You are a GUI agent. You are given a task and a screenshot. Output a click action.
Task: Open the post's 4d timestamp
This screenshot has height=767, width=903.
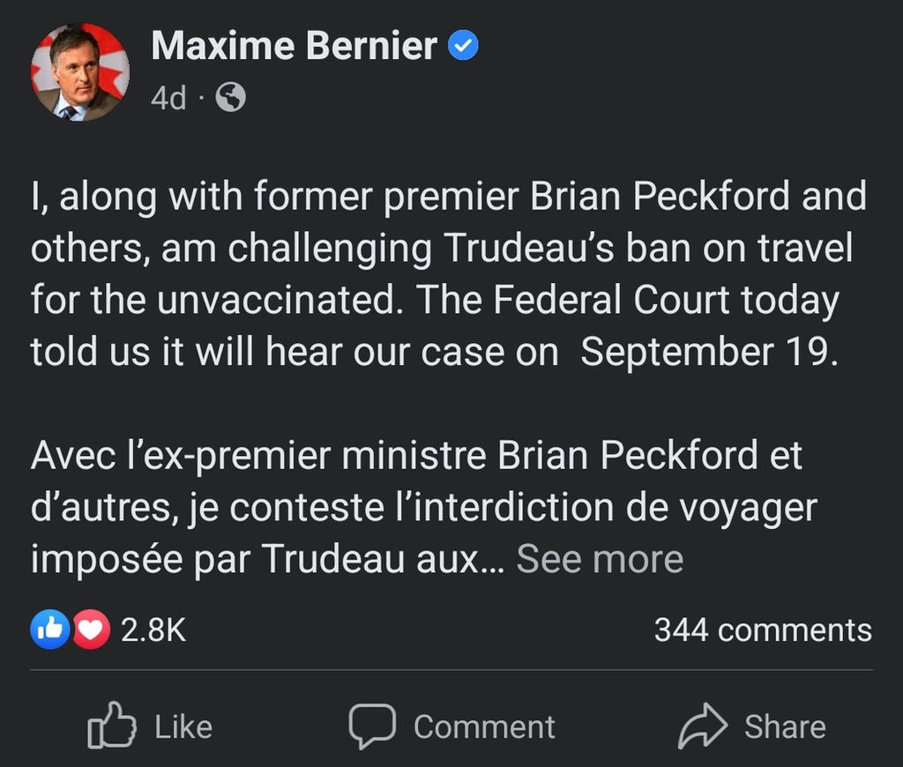point(168,98)
